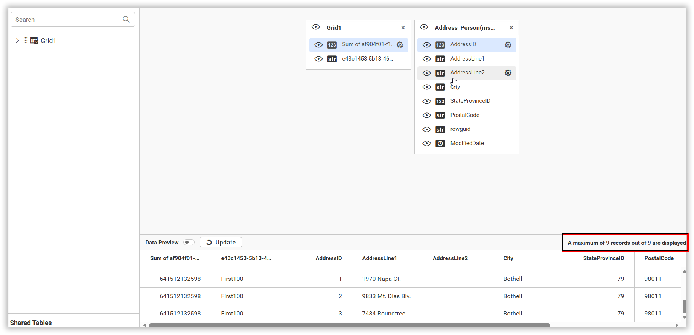Image resolution: width=694 pixels, height=335 pixels.
Task: Select the ModifiedDate field name
Action: click(x=467, y=143)
